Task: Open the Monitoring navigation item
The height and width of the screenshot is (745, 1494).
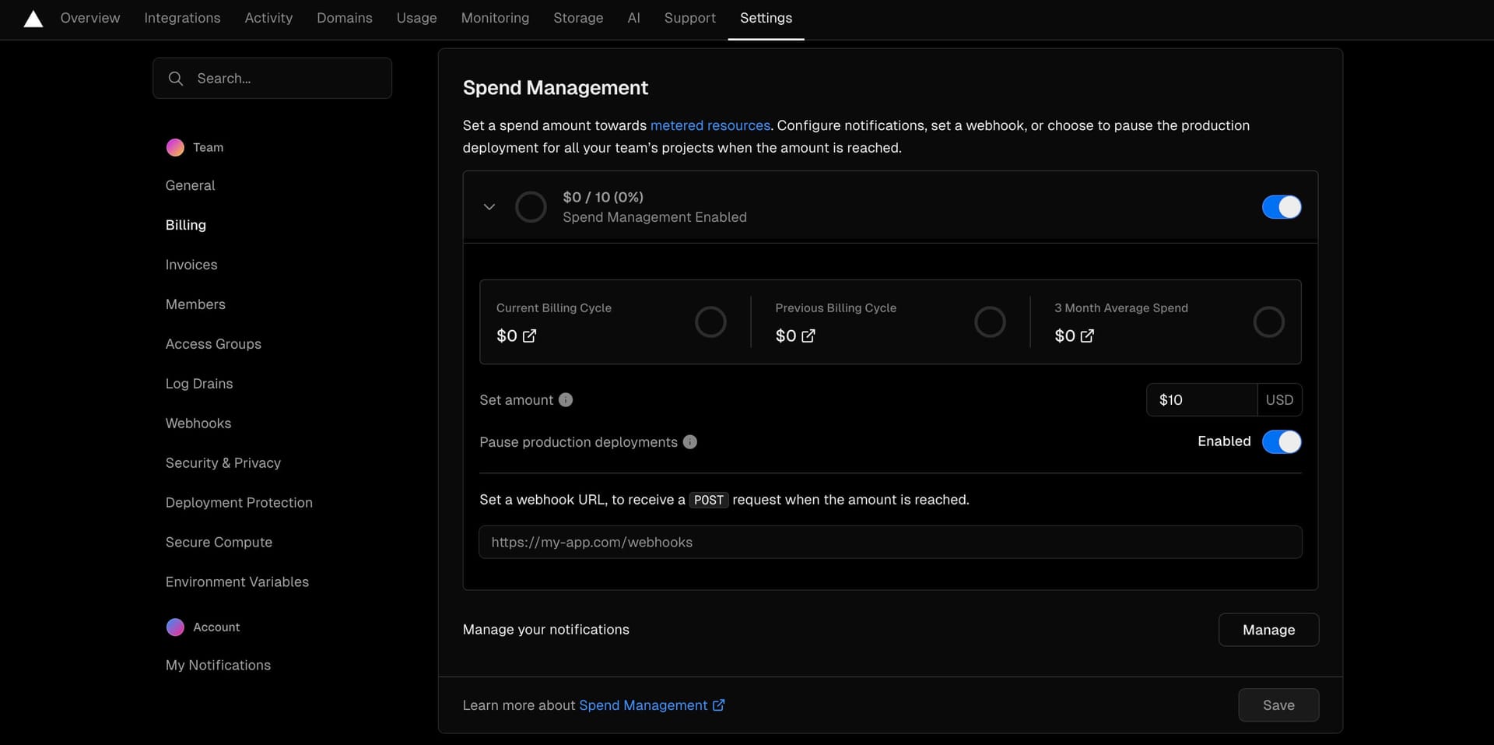Action: [x=495, y=18]
